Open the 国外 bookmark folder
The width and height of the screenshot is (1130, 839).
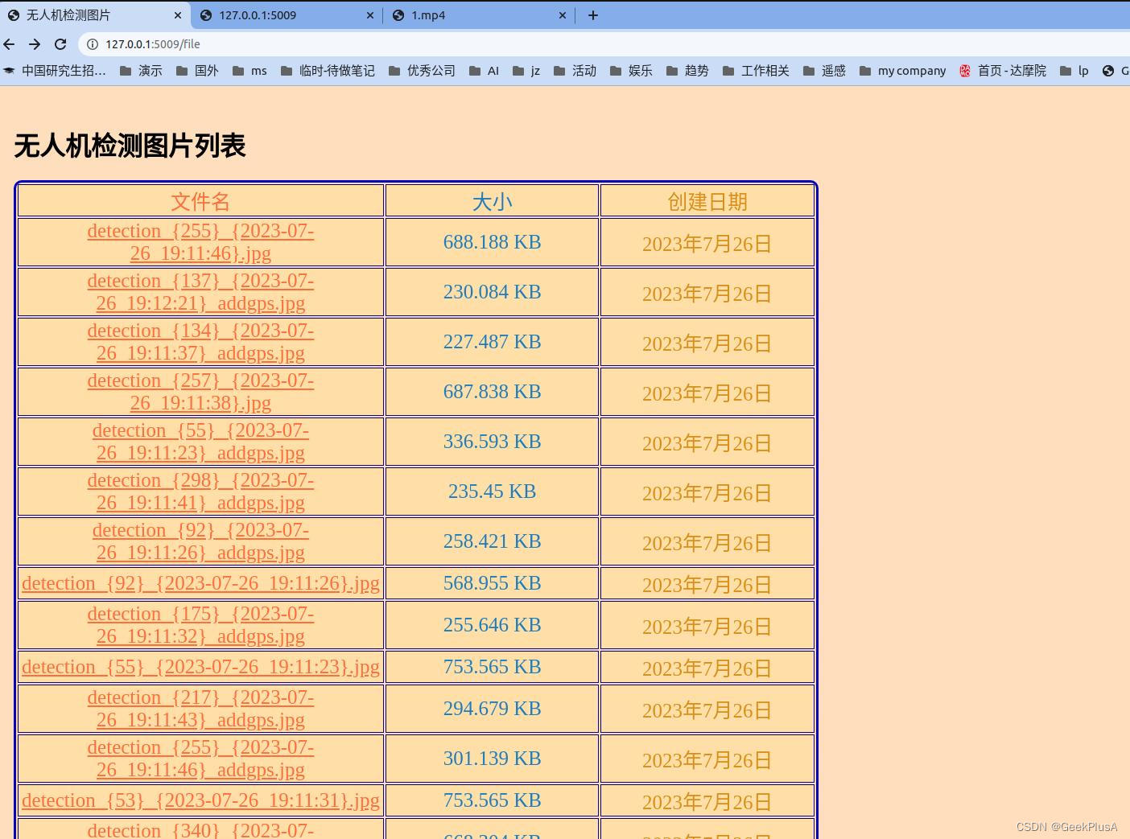tap(197, 71)
